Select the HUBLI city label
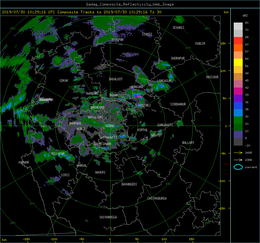 click(x=81, y=129)
